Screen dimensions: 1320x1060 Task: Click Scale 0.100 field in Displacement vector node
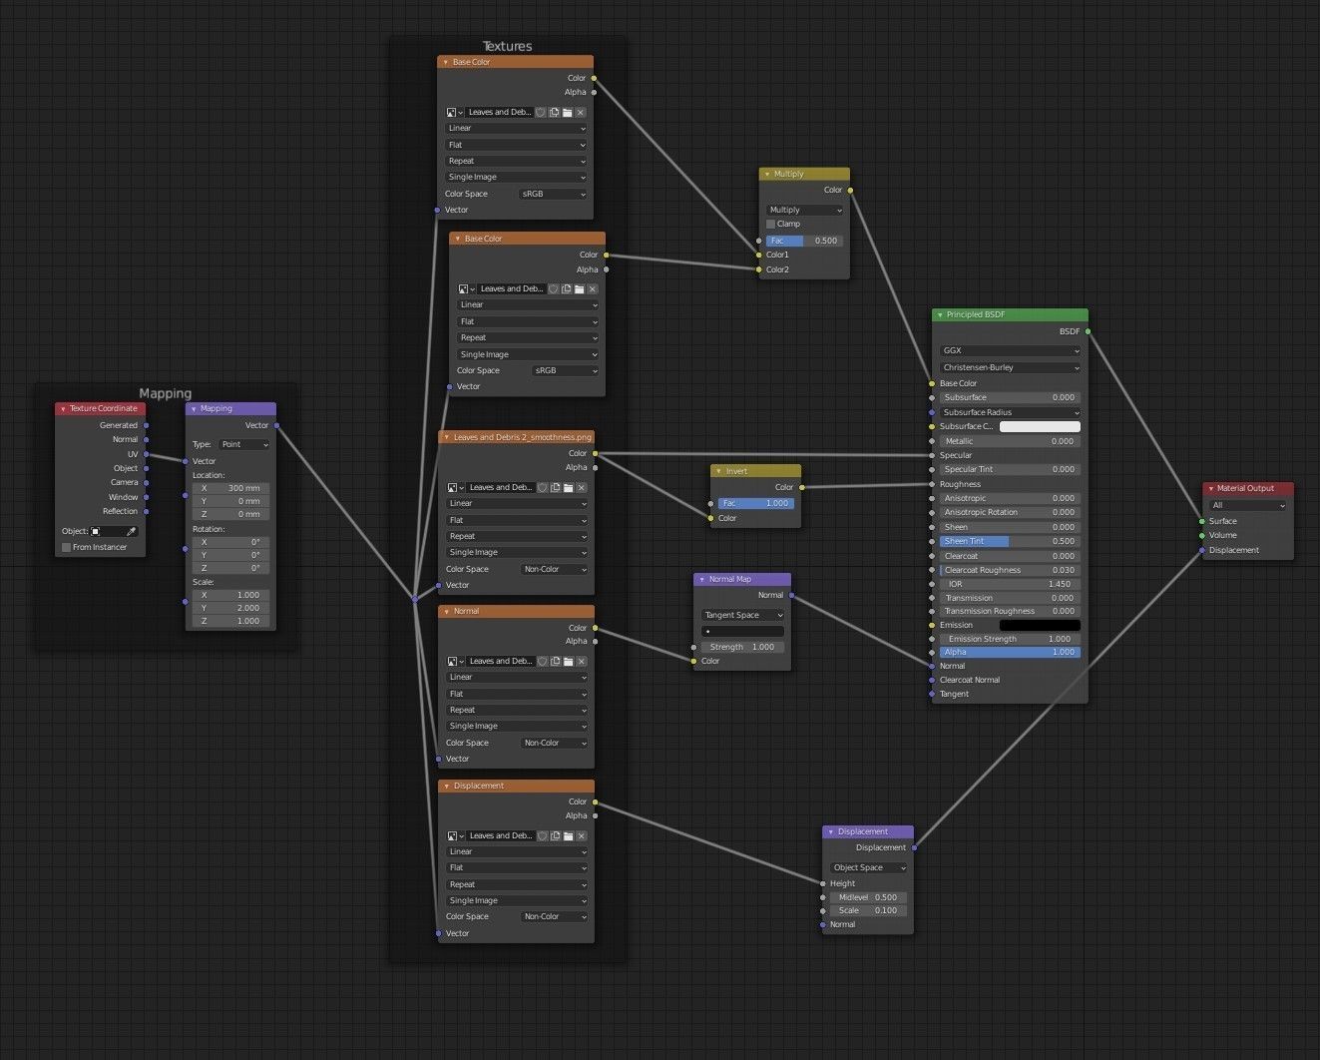pyautogui.click(x=869, y=910)
